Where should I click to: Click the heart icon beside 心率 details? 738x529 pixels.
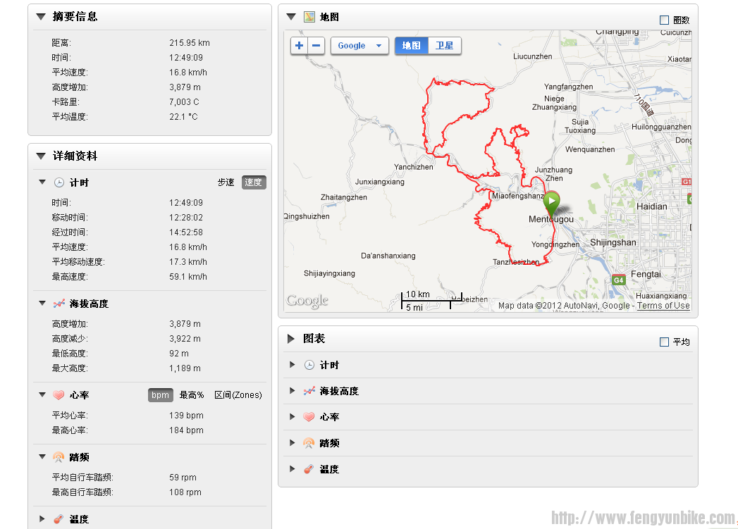(x=59, y=395)
